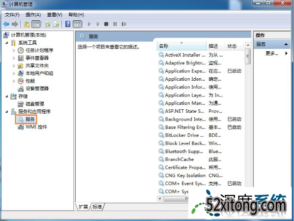
Task: Select the Adaptive Brightness service
Action: (x=200, y=63)
